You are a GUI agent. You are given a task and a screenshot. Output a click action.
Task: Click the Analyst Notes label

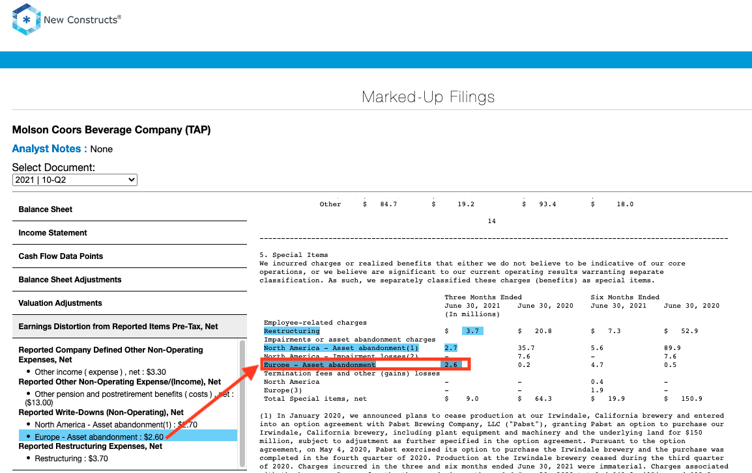pos(50,149)
